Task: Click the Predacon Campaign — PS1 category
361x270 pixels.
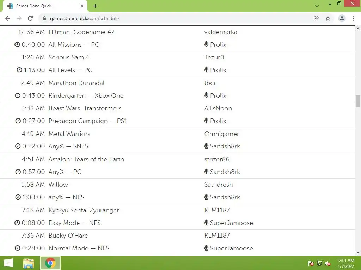Action: coord(88,121)
